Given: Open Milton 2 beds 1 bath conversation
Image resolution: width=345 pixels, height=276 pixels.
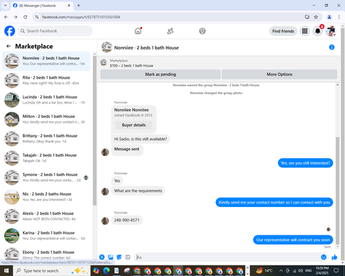Looking at the screenshot, I should pyautogui.click(x=46, y=119).
